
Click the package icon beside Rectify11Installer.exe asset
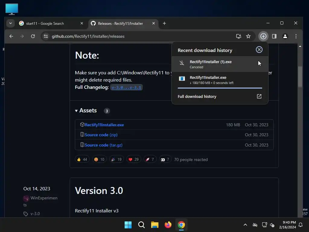[82, 124]
